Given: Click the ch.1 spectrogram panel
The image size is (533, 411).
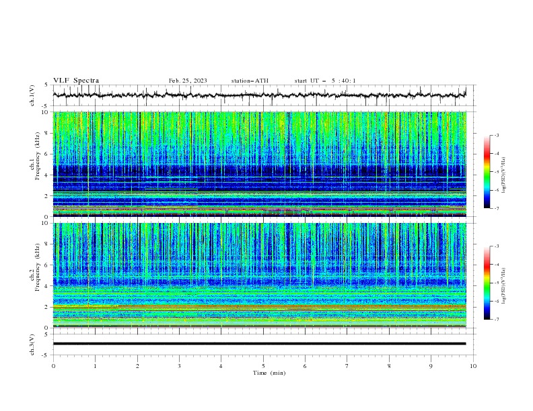Looking at the screenshot, I should [260, 164].
